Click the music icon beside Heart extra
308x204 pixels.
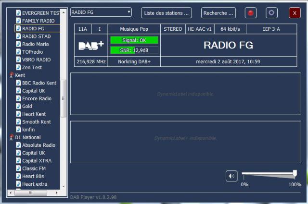pyautogui.click(x=18, y=184)
